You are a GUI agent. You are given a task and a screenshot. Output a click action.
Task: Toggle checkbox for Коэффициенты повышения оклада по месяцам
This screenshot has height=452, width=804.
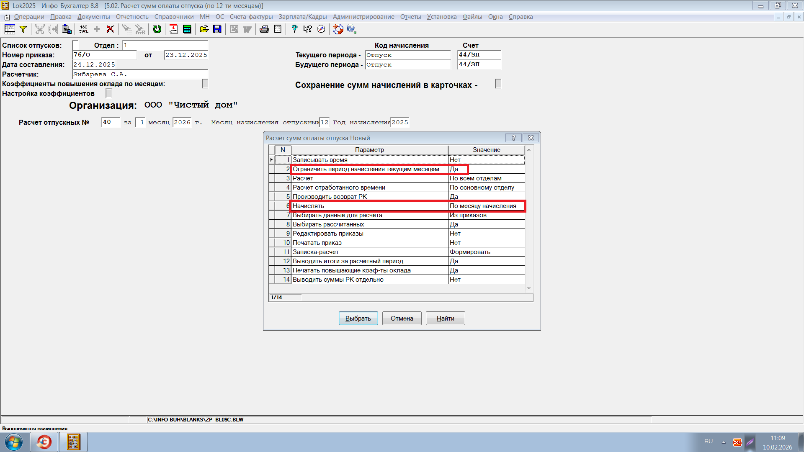(205, 84)
